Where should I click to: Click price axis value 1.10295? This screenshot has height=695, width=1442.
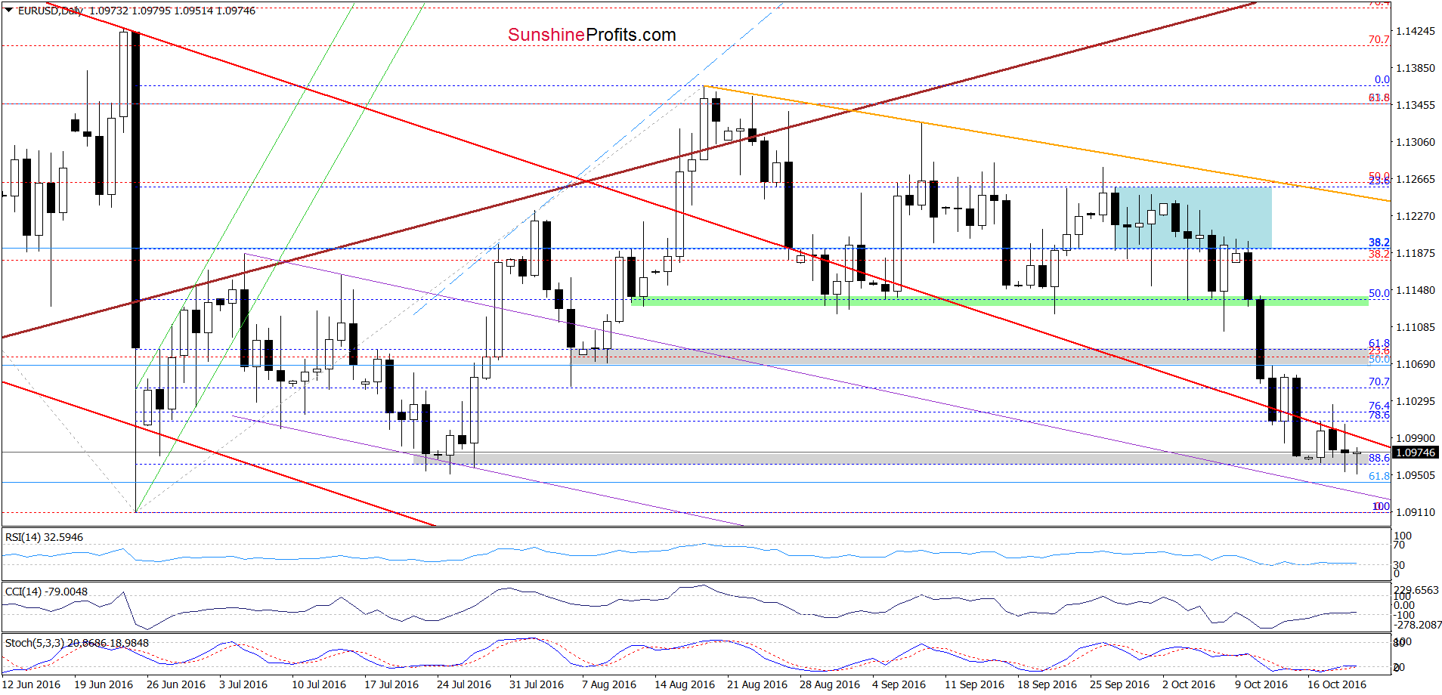tap(1415, 401)
